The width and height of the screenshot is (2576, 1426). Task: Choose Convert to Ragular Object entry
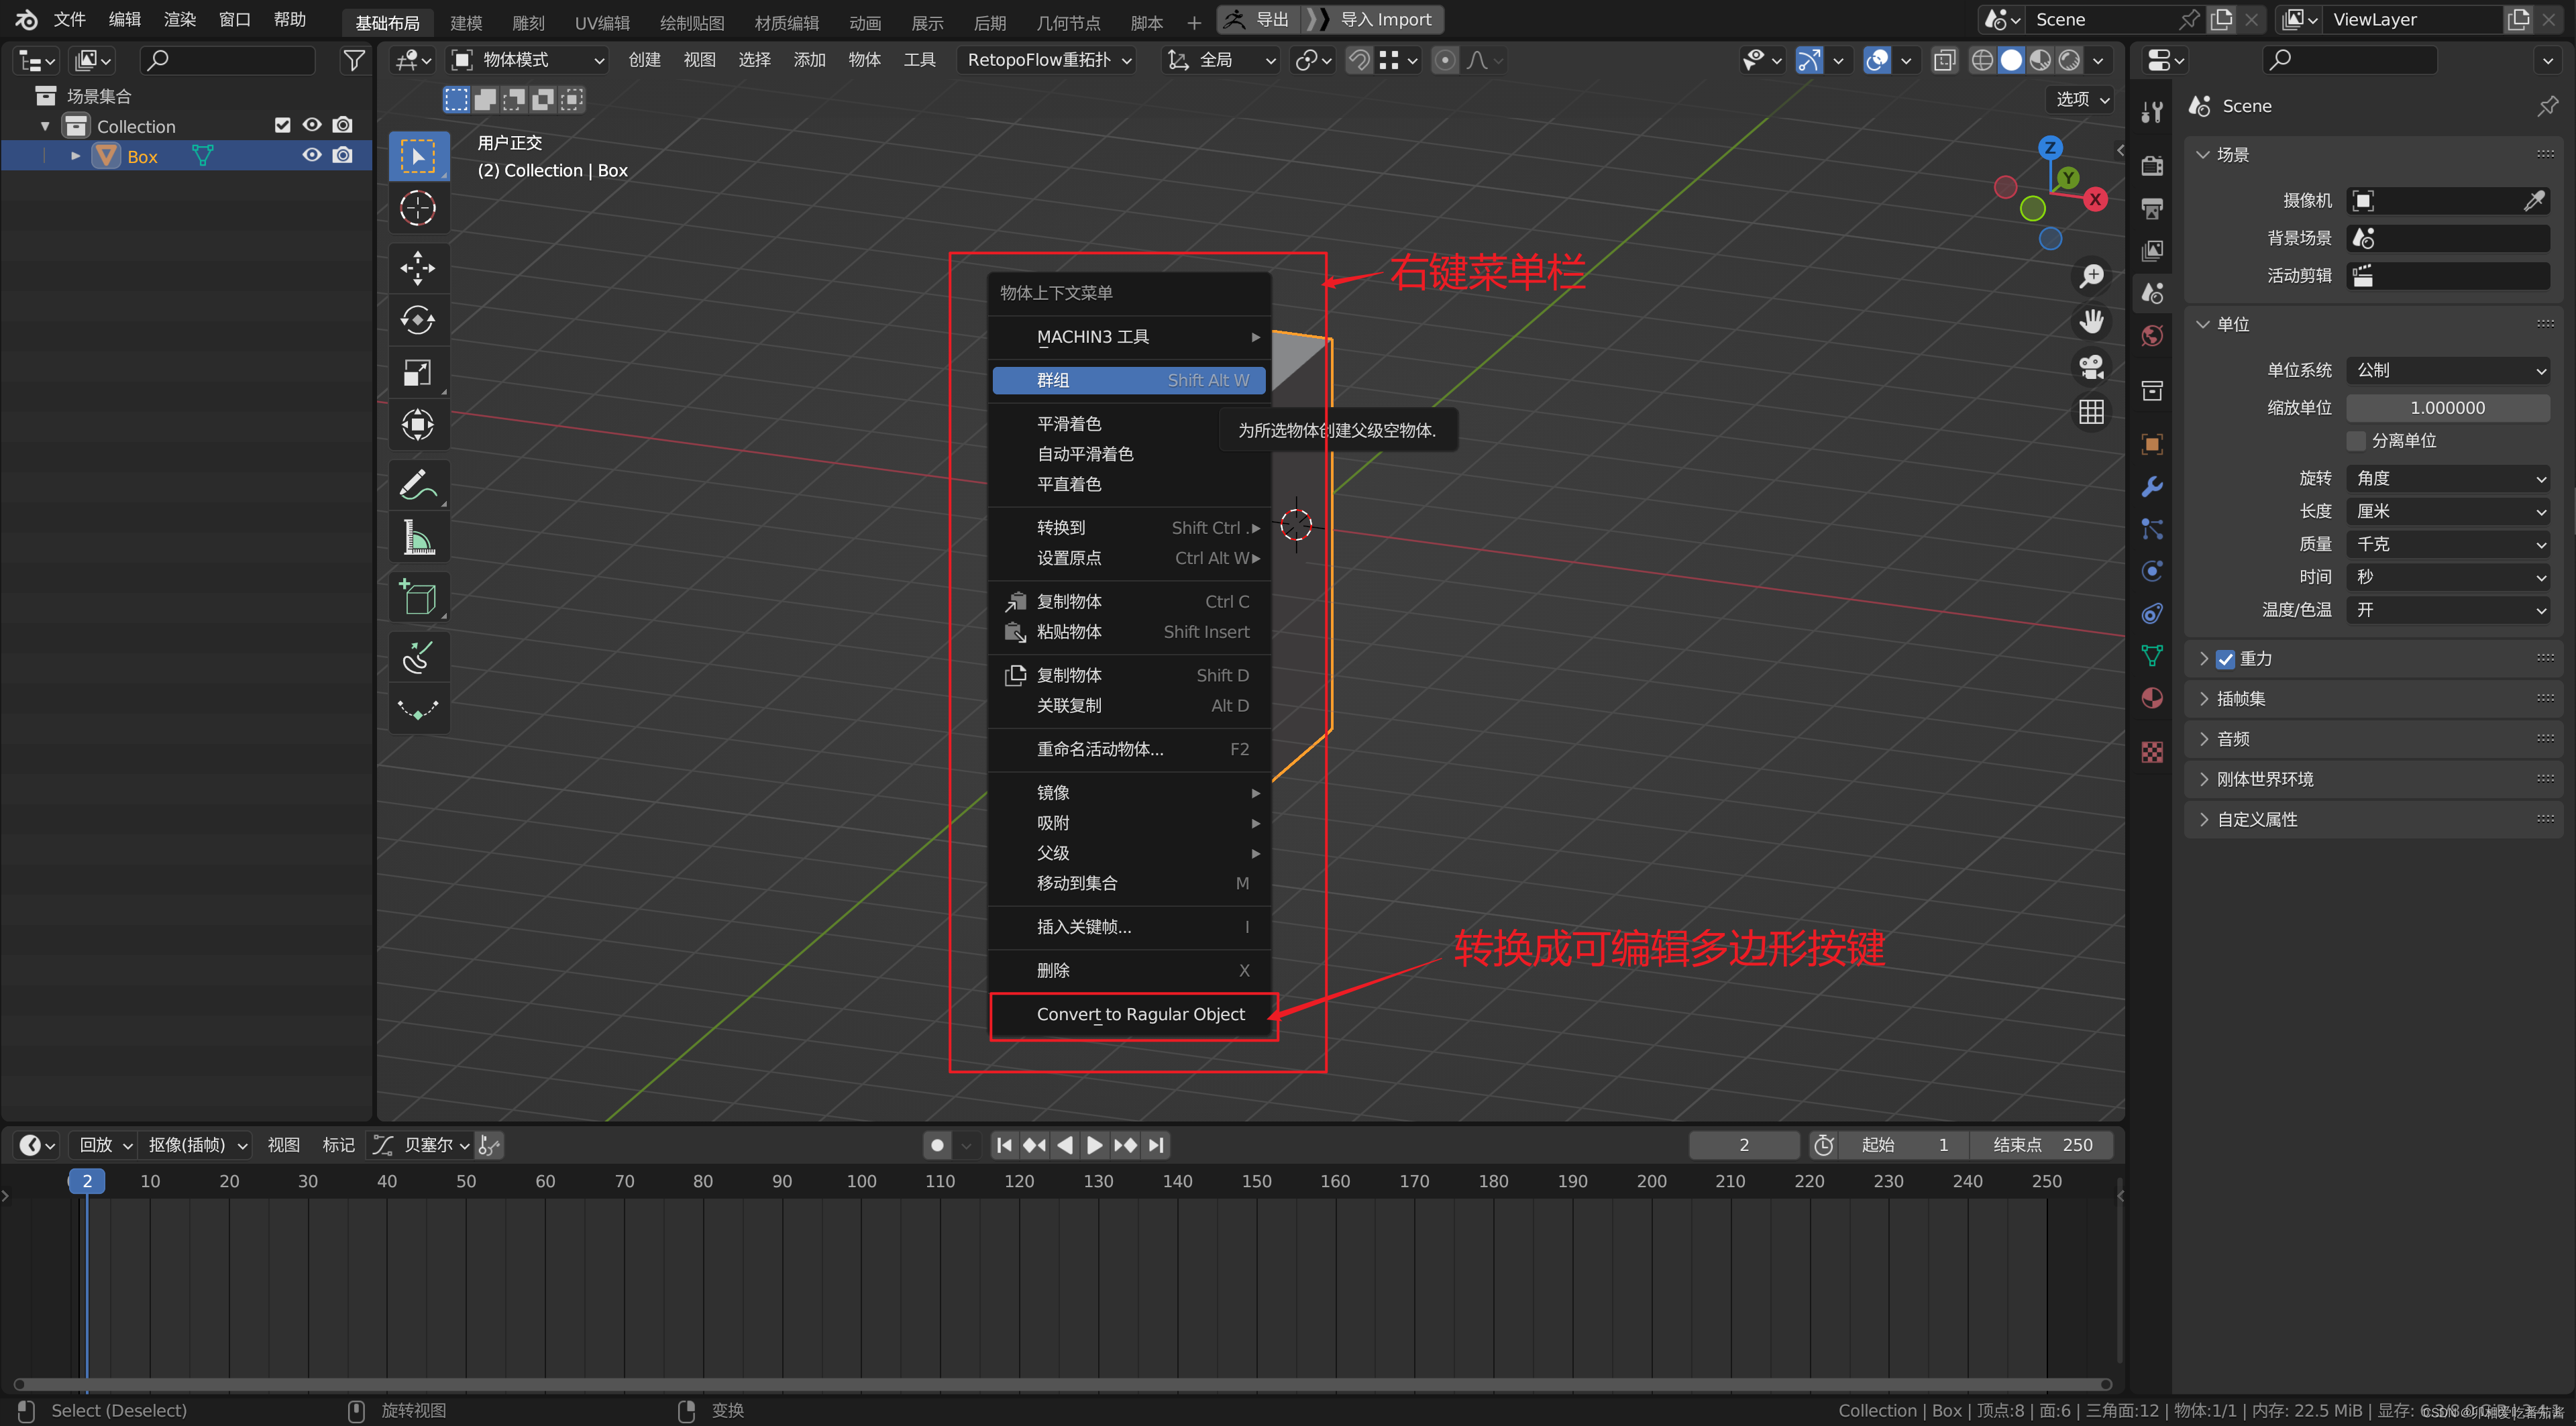click(1129, 1015)
